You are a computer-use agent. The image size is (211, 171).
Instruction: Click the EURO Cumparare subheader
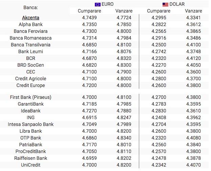(89, 11)
